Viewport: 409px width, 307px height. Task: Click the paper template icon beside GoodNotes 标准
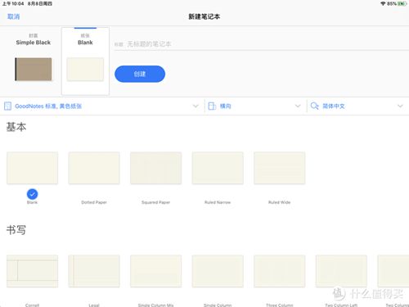(7, 106)
